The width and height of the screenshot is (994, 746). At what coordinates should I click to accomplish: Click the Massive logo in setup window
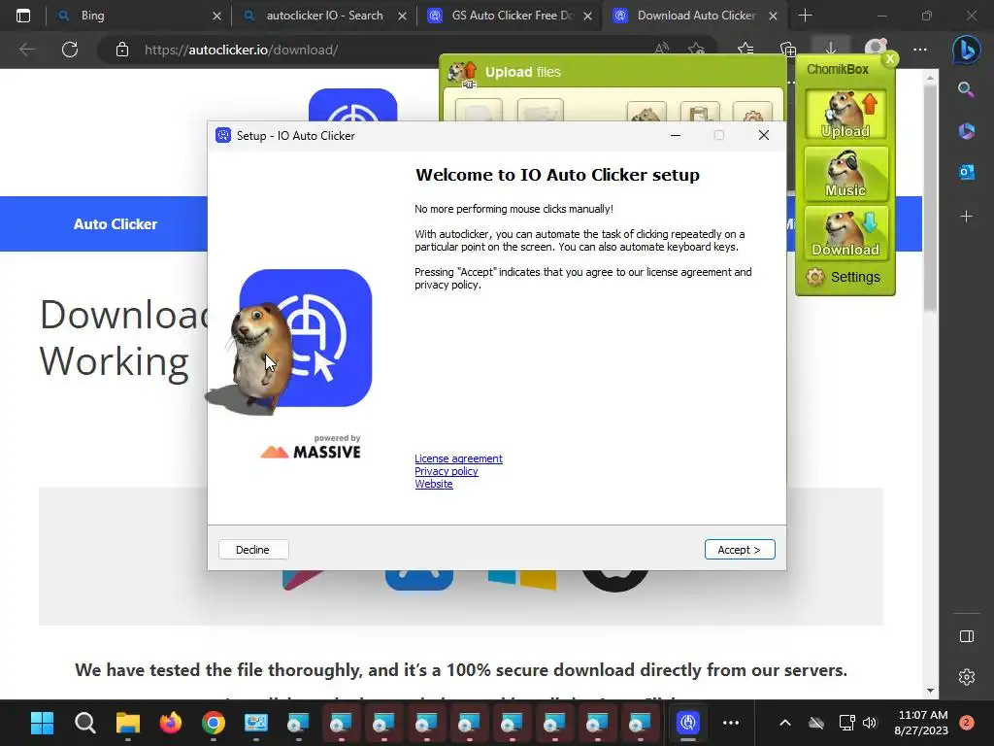pos(311,447)
